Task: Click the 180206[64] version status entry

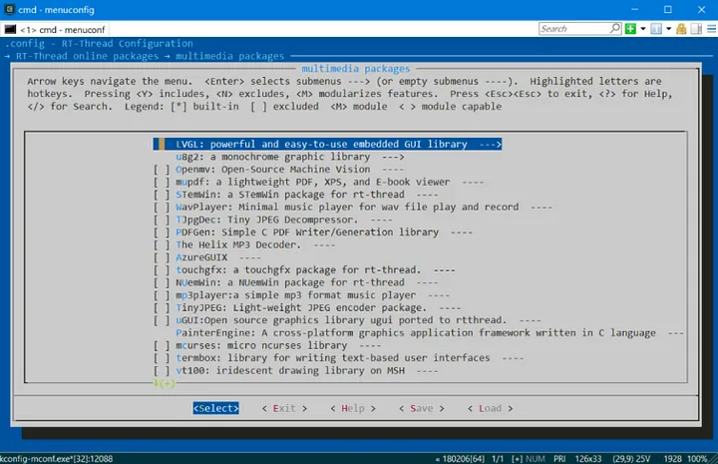Action: (460, 458)
